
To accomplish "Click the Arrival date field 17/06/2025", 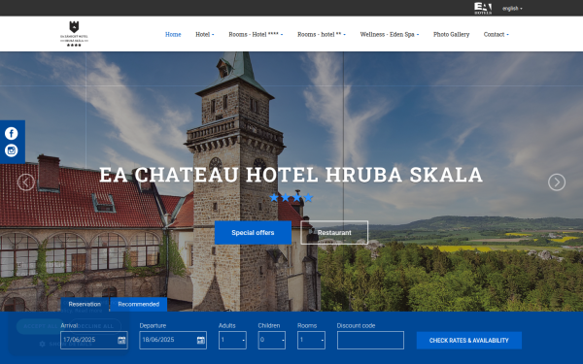I will pos(94,341).
